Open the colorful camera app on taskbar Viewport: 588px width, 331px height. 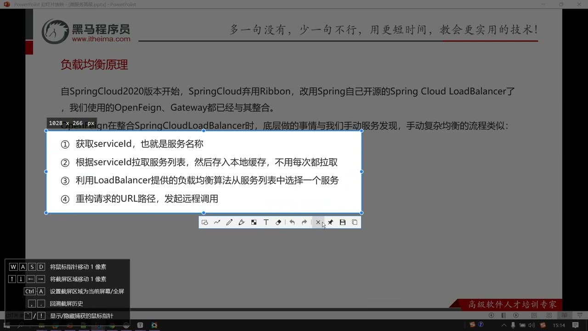pos(154,325)
